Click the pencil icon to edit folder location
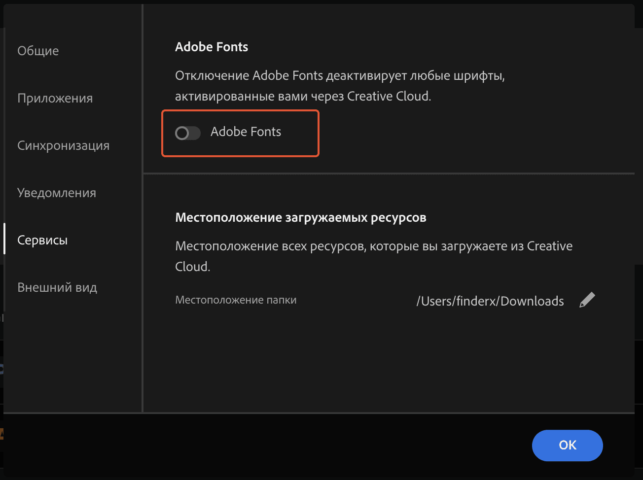The height and width of the screenshot is (480, 643). pyautogui.click(x=587, y=300)
